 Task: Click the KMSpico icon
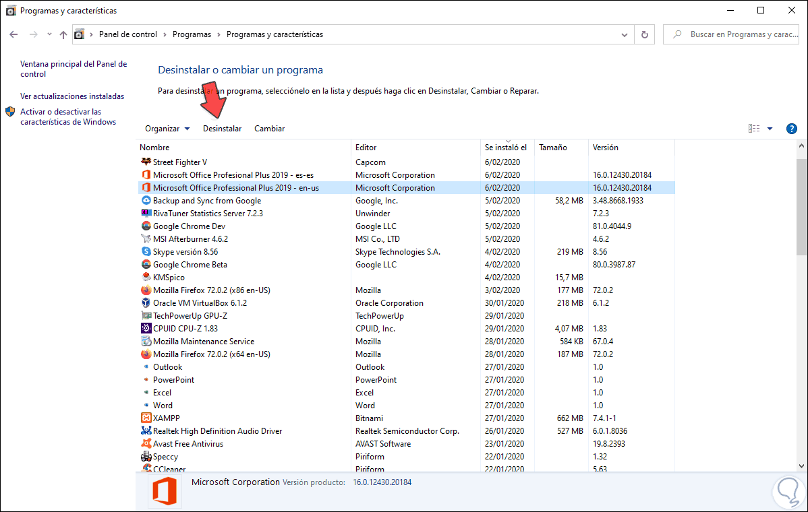pyautogui.click(x=146, y=278)
